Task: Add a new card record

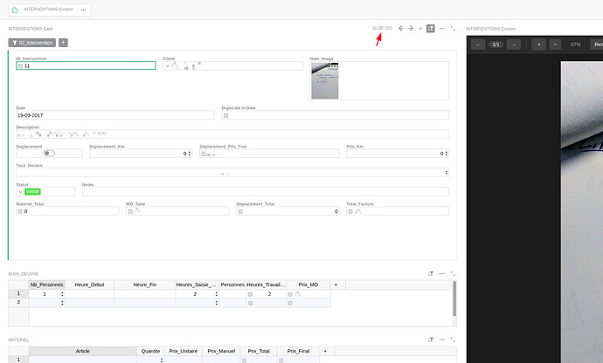Action: tap(420, 29)
